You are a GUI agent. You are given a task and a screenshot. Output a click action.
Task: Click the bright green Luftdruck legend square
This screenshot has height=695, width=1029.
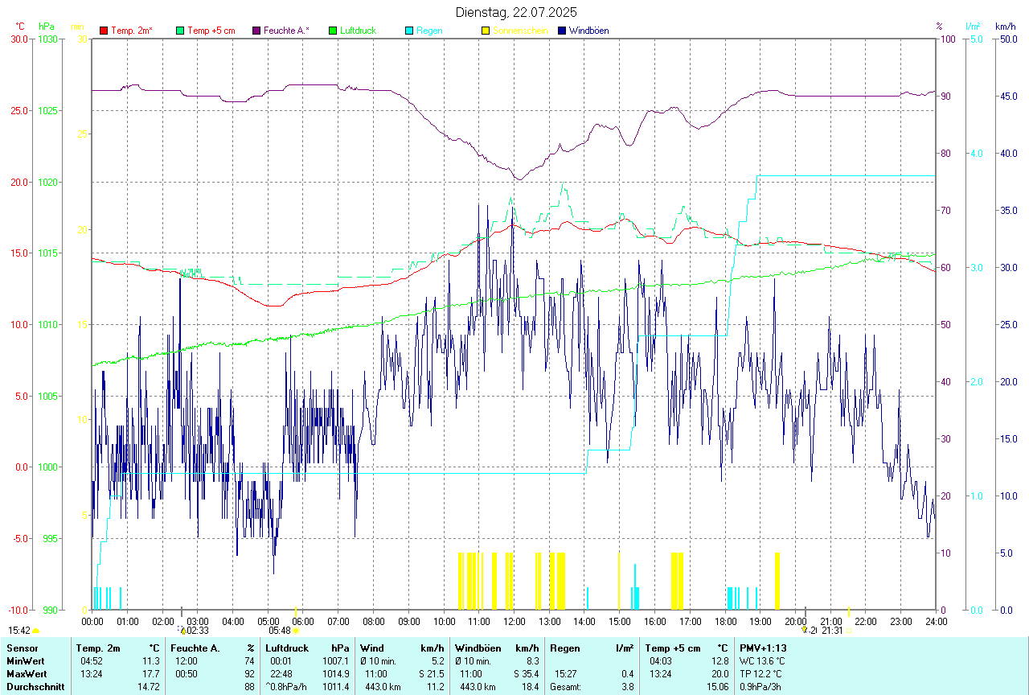point(333,31)
